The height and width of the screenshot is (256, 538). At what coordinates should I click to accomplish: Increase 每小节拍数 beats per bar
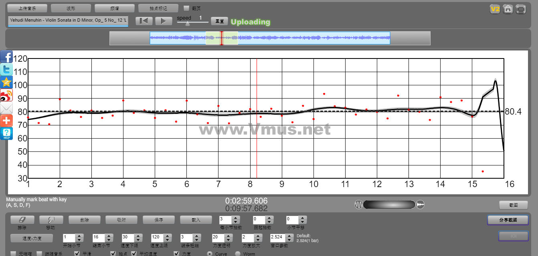(x=236, y=218)
